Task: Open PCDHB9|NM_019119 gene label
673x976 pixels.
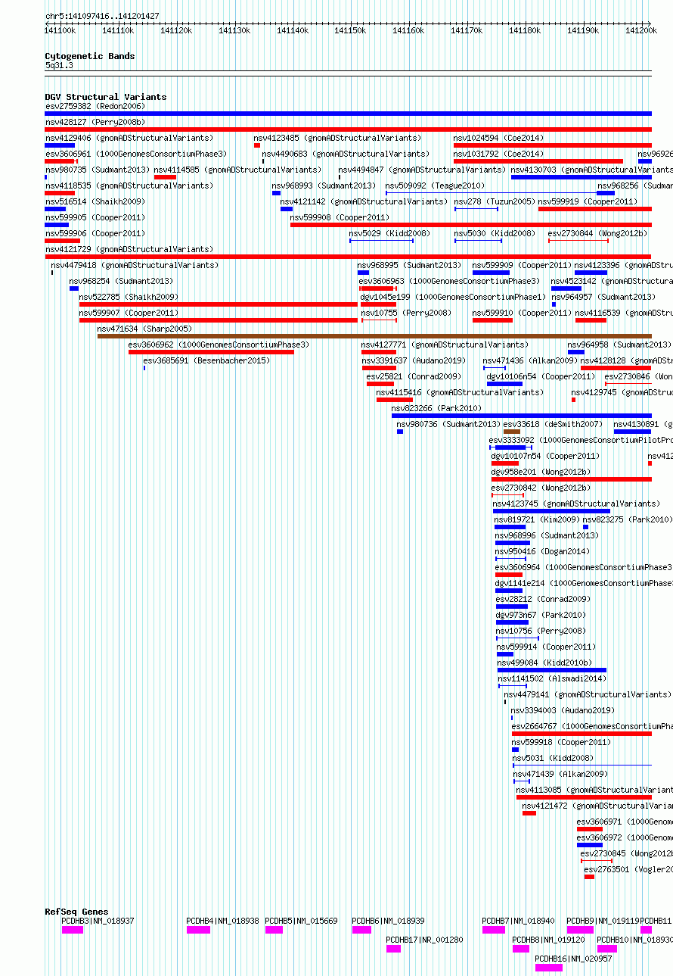Action: (603, 921)
